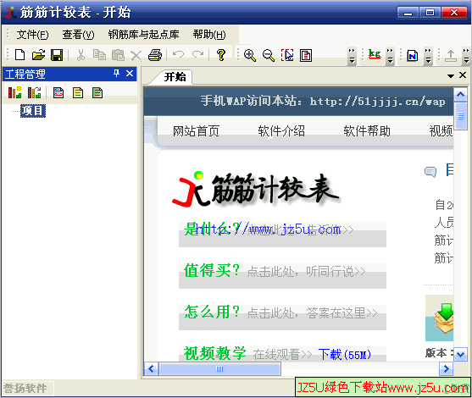472x398 pixels.
Task: Expand toolbar options at far right end
Action: [466, 56]
